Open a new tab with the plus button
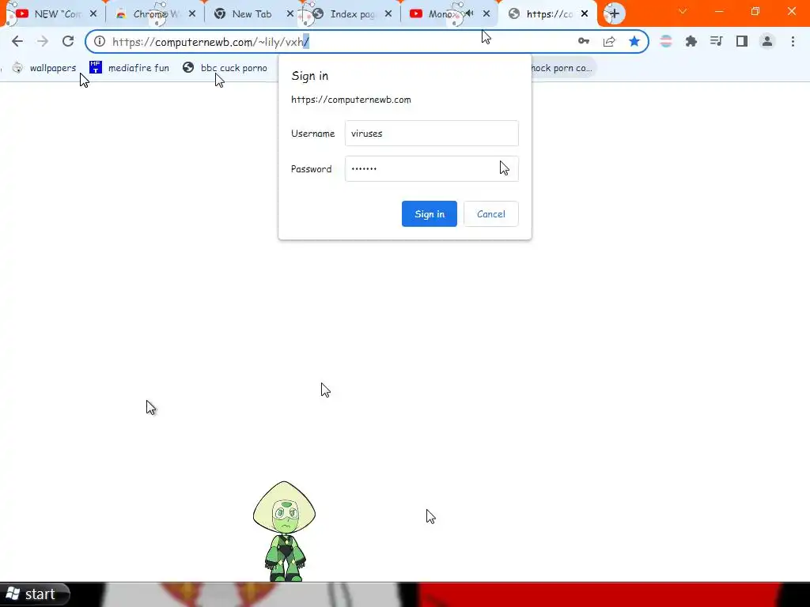The width and height of the screenshot is (810, 607). click(x=614, y=14)
